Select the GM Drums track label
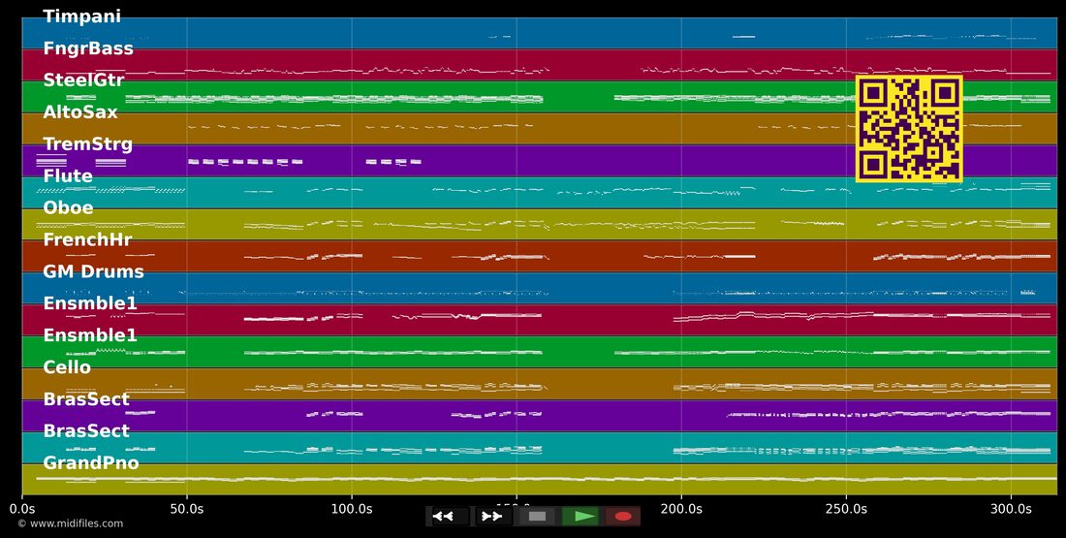 click(93, 271)
